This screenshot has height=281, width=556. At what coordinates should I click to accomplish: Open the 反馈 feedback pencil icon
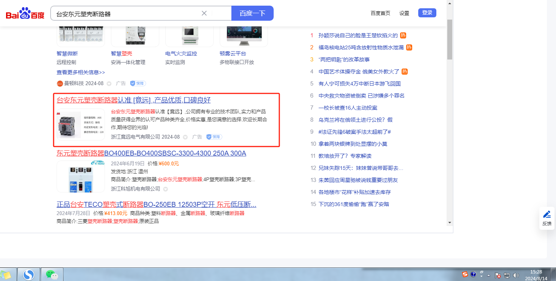pos(547,218)
